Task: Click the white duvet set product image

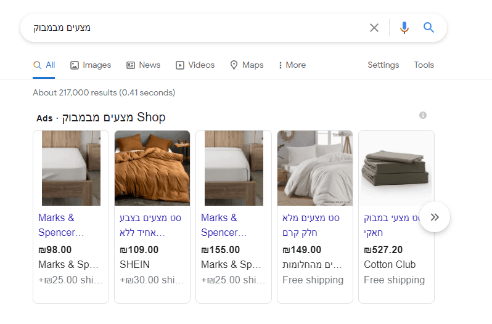Action: (315, 168)
